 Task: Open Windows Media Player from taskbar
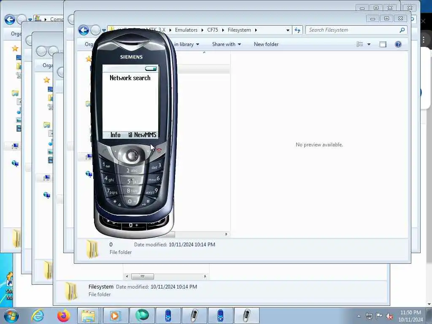click(115, 316)
